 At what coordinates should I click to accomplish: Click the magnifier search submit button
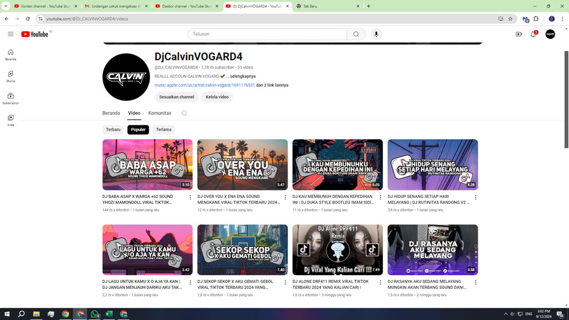356,34
